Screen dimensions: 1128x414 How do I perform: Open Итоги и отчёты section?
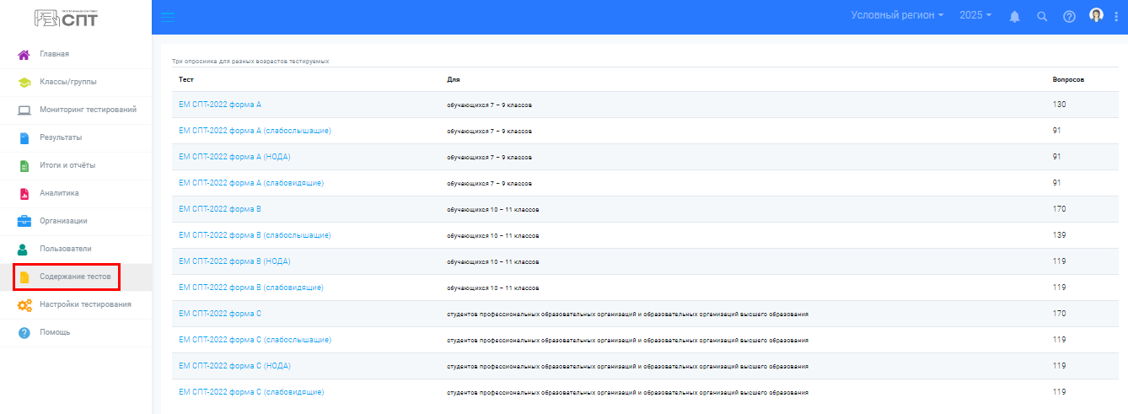67,165
